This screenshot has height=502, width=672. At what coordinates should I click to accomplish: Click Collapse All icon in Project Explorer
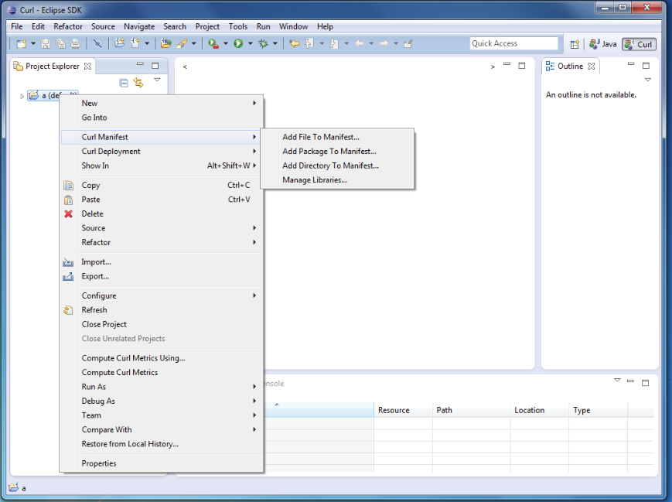(x=124, y=83)
